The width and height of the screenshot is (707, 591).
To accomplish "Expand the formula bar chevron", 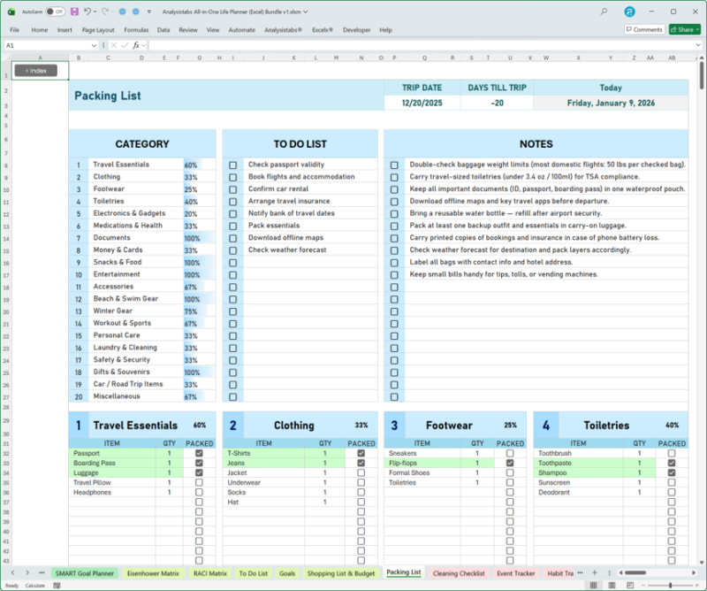I will point(699,45).
